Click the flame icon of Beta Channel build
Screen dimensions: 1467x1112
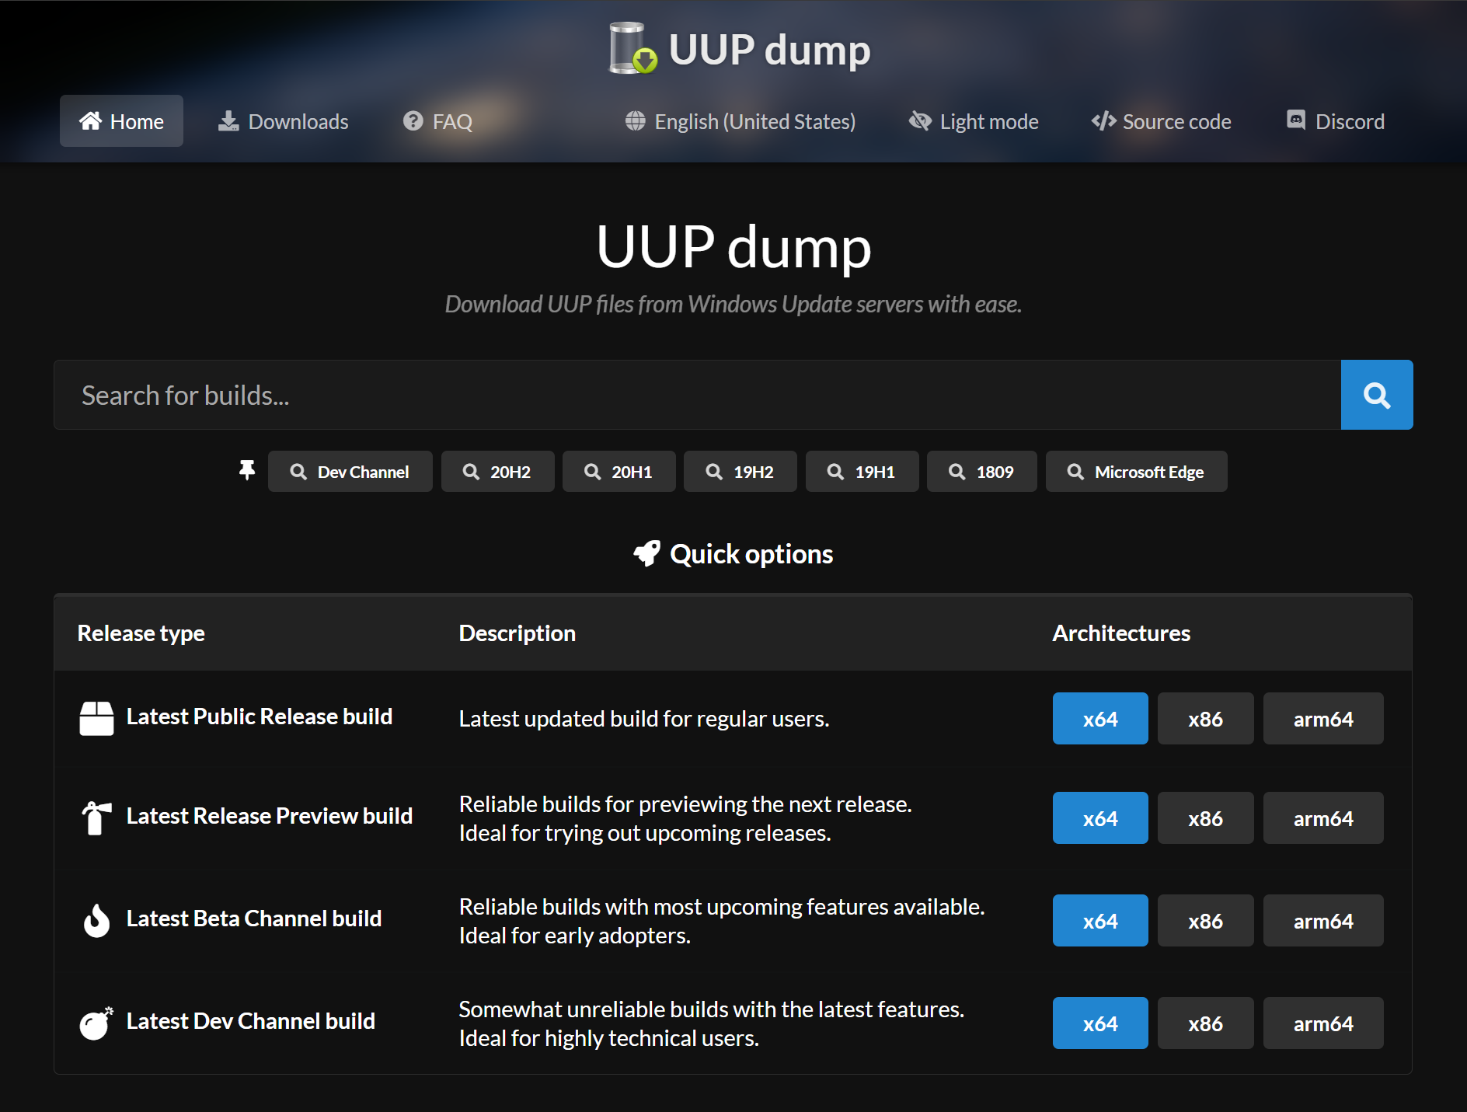[x=96, y=920]
